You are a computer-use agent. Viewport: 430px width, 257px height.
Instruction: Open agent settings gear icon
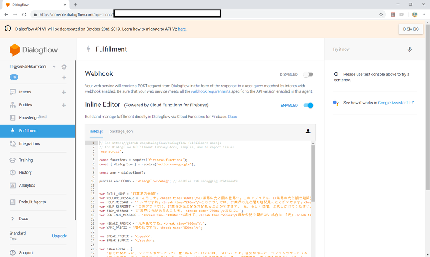[64, 67]
